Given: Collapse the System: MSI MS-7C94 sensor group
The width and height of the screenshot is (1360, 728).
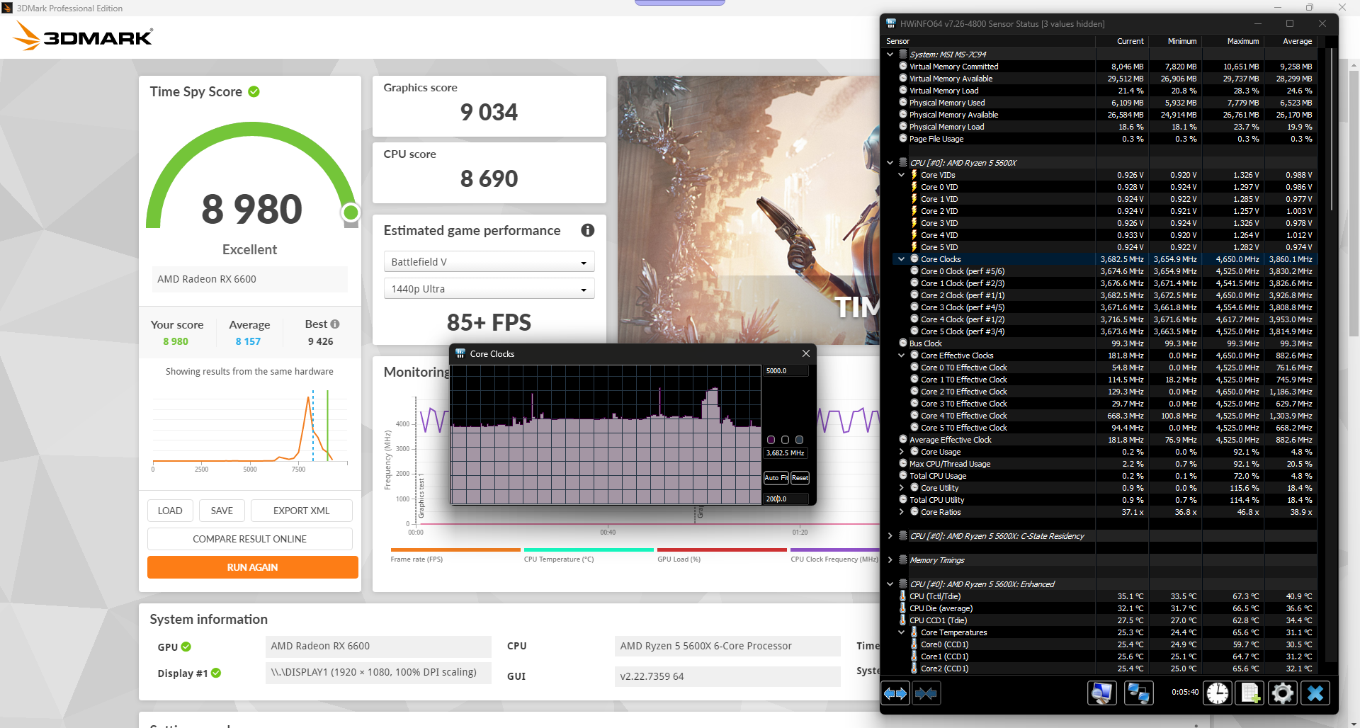Looking at the screenshot, I should (x=890, y=55).
